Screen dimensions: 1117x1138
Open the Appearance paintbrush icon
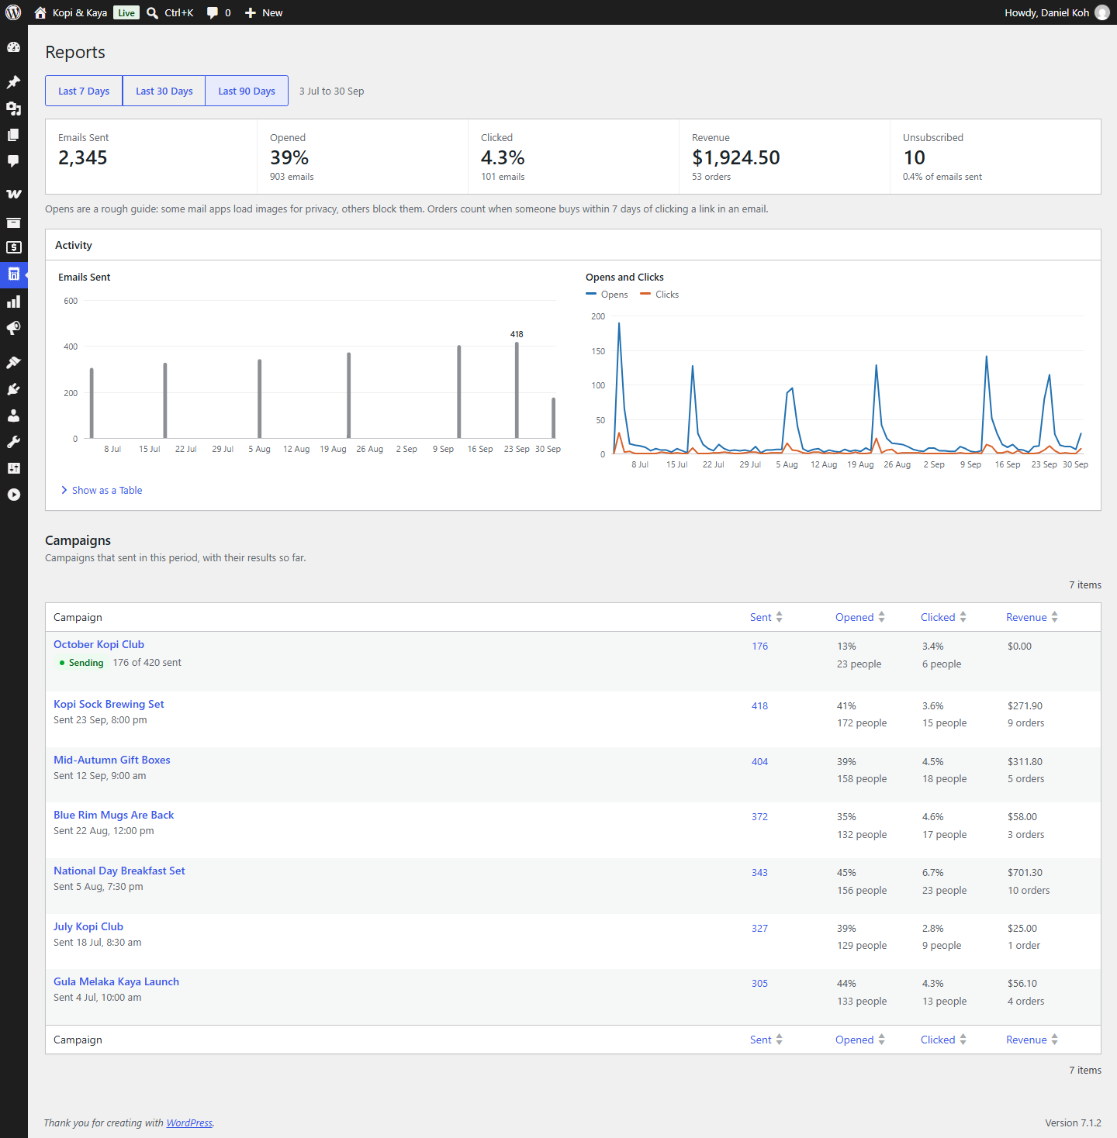[x=13, y=363]
